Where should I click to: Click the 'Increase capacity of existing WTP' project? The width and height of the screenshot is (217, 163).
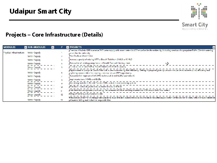(x=101, y=59)
